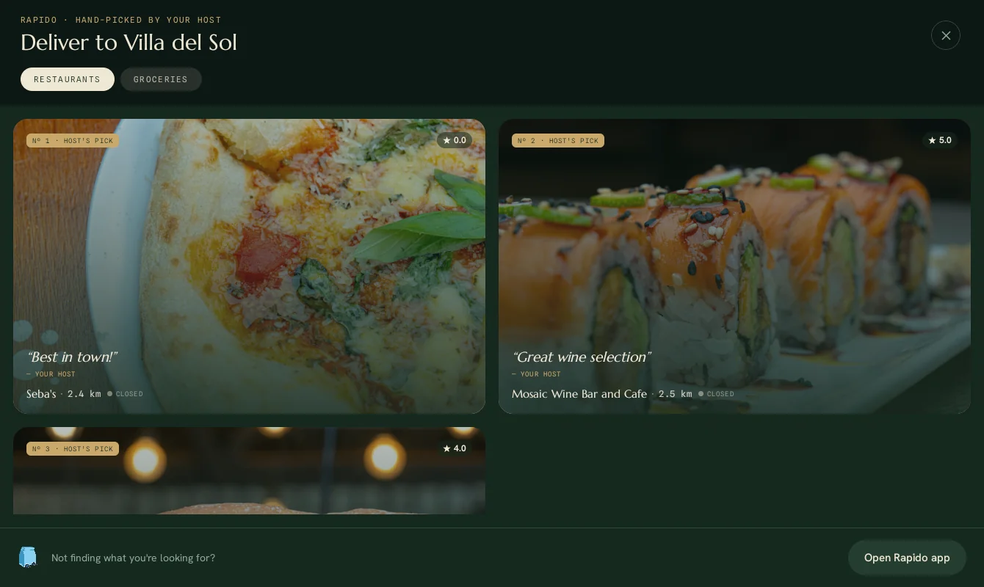This screenshot has width=984, height=587.
Task: Switch to the Groceries tab
Action: 161,79
